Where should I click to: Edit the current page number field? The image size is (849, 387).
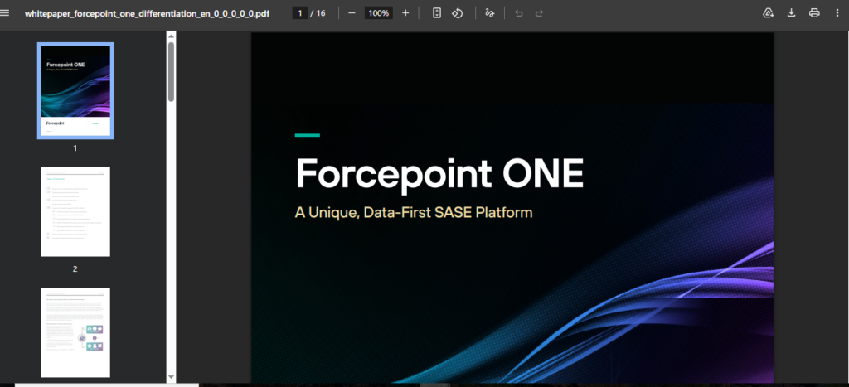[300, 13]
